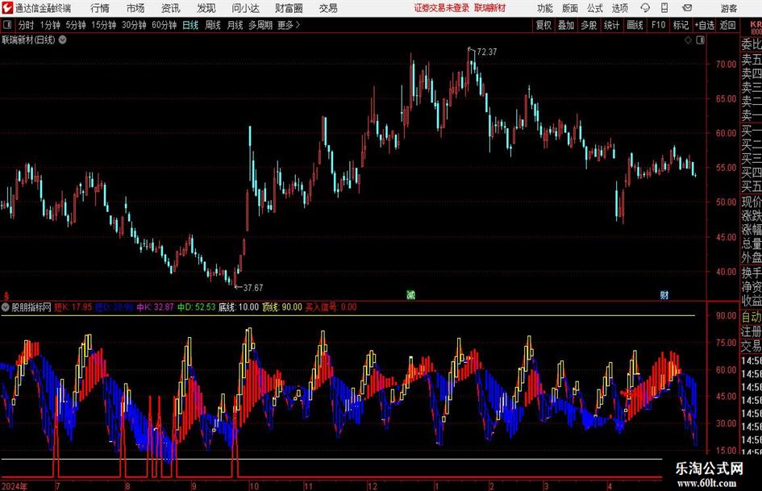
Task: Select the 日线 daily period tab
Action: 190,25
